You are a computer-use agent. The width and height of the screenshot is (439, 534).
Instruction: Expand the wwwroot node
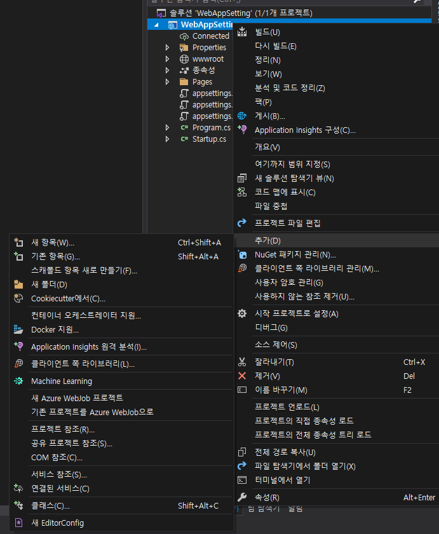tap(167, 59)
